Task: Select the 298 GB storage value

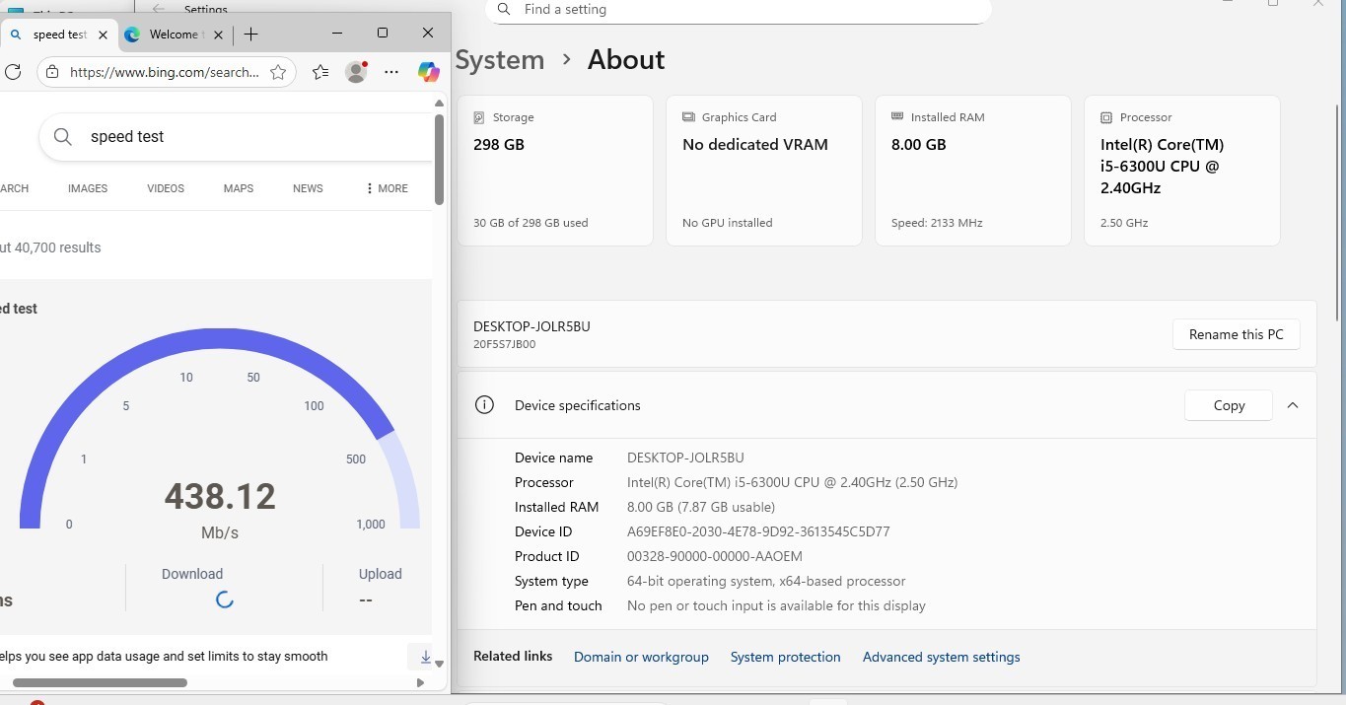Action: [499, 144]
